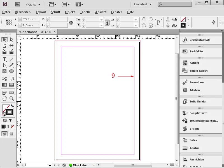Select the Line tool

click(11, 59)
